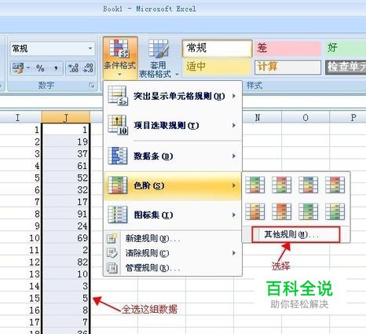
Task: Choose the red-yellow-green color scale
Action: coord(282,185)
